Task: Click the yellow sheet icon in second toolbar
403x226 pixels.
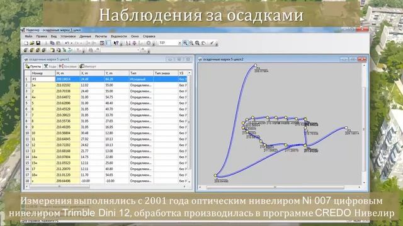Action: tap(52, 50)
